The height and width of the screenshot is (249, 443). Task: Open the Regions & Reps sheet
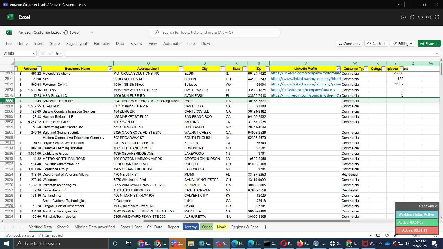(245, 227)
